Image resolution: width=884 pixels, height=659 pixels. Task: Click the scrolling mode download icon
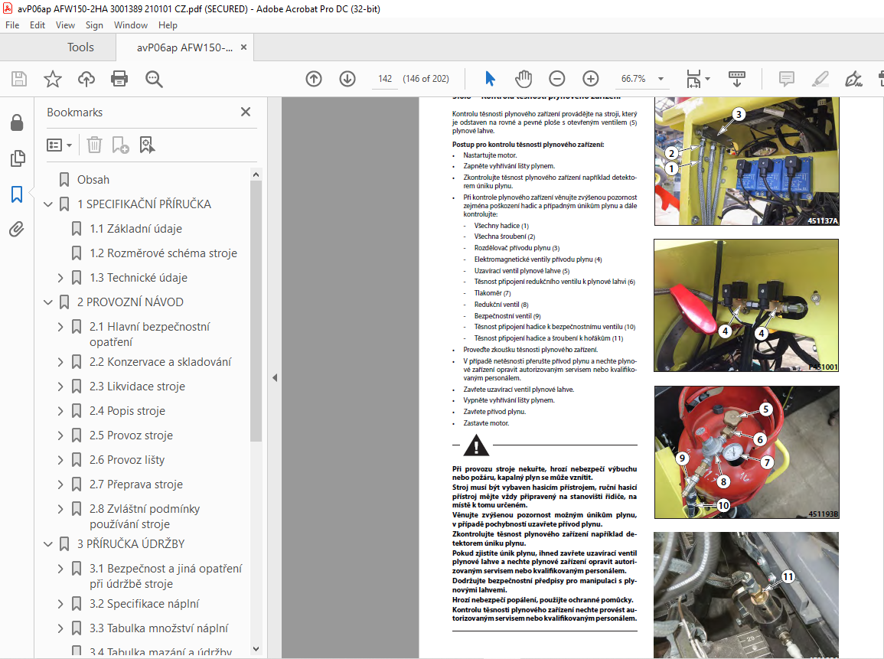[737, 79]
